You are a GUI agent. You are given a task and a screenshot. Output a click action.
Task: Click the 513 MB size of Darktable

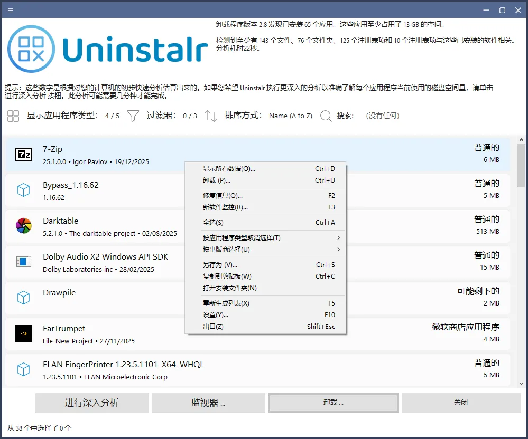pyautogui.click(x=488, y=232)
